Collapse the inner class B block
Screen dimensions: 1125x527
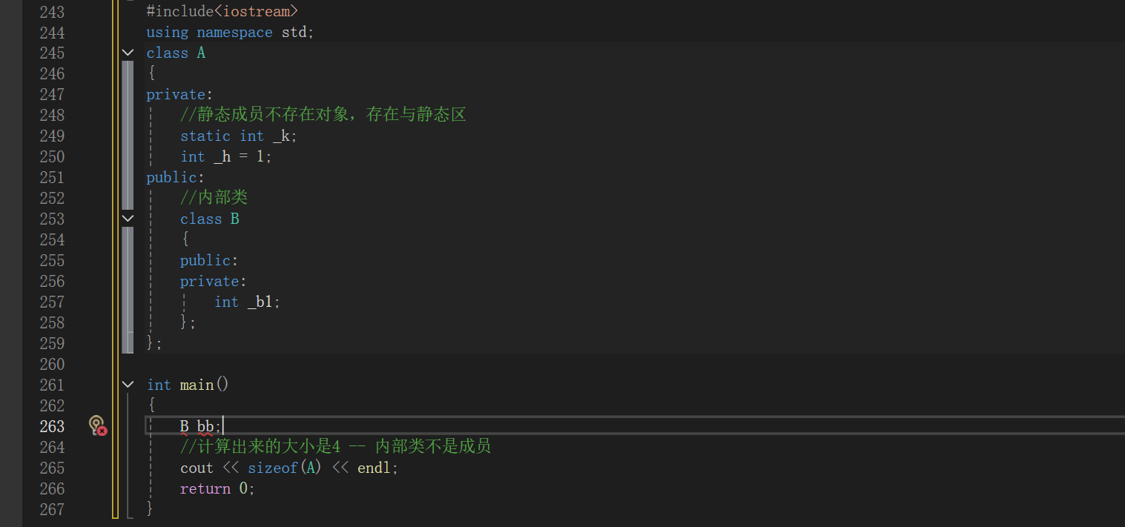[x=128, y=219]
